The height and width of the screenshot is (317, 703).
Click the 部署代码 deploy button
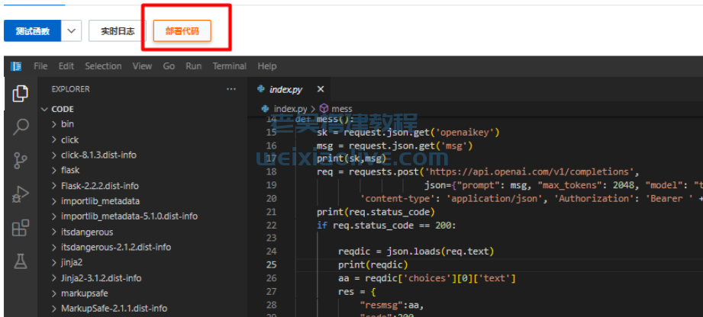tap(182, 31)
